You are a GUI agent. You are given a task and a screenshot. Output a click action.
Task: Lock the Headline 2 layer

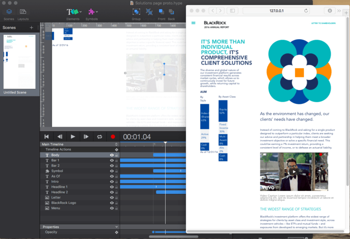[117, 192]
